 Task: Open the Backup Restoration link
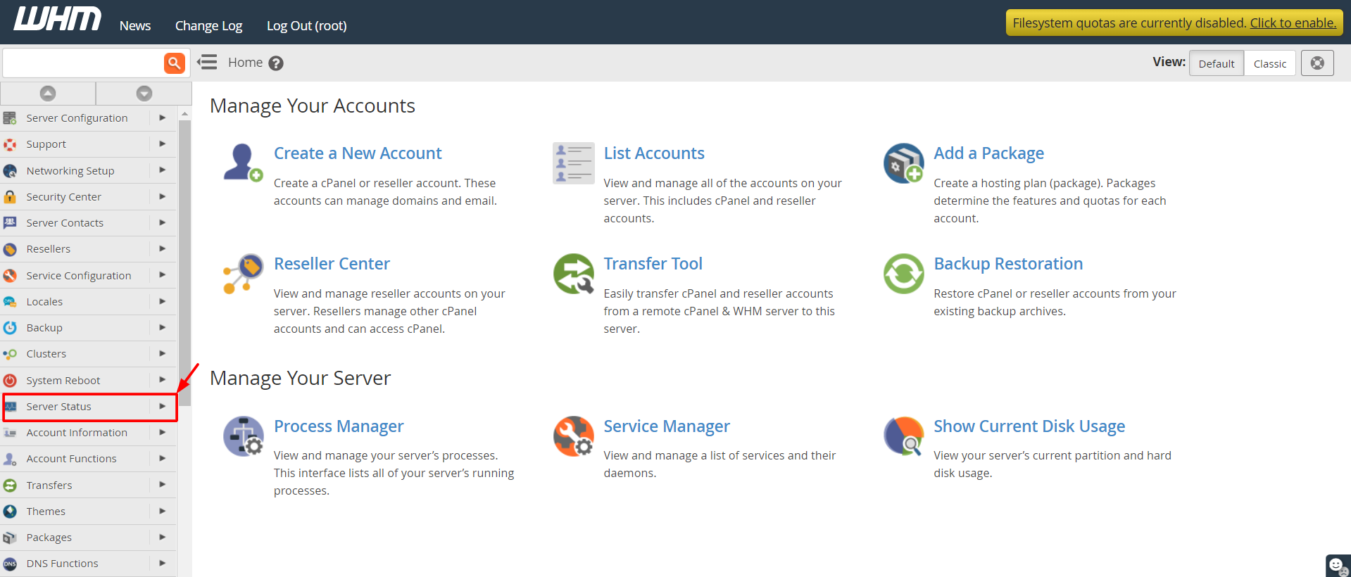pos(1008,264)
